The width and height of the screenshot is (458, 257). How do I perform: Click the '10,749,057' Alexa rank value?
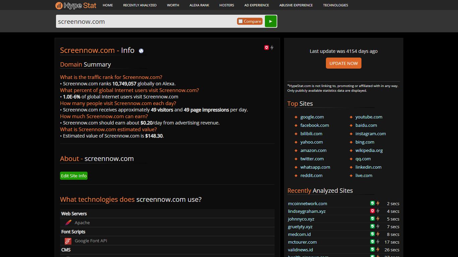click(x=124, y=84)
